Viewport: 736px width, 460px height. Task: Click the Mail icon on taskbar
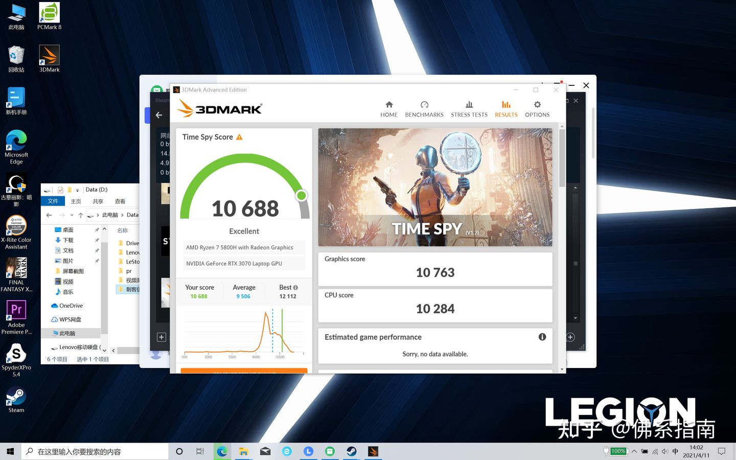coord(265,451)
